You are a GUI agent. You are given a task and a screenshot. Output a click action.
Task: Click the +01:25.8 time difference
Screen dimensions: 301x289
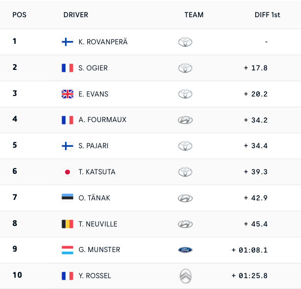coord(250,276)
